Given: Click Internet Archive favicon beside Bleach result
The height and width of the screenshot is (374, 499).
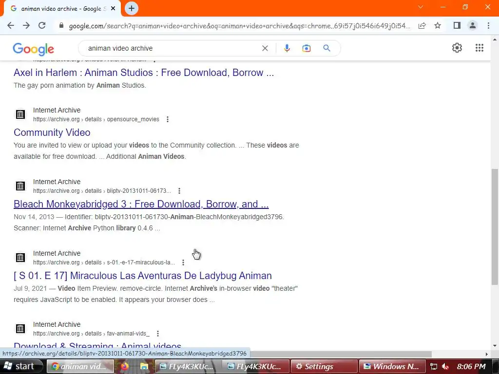Looking at the screenshot, I should click(x=20, y=186).
